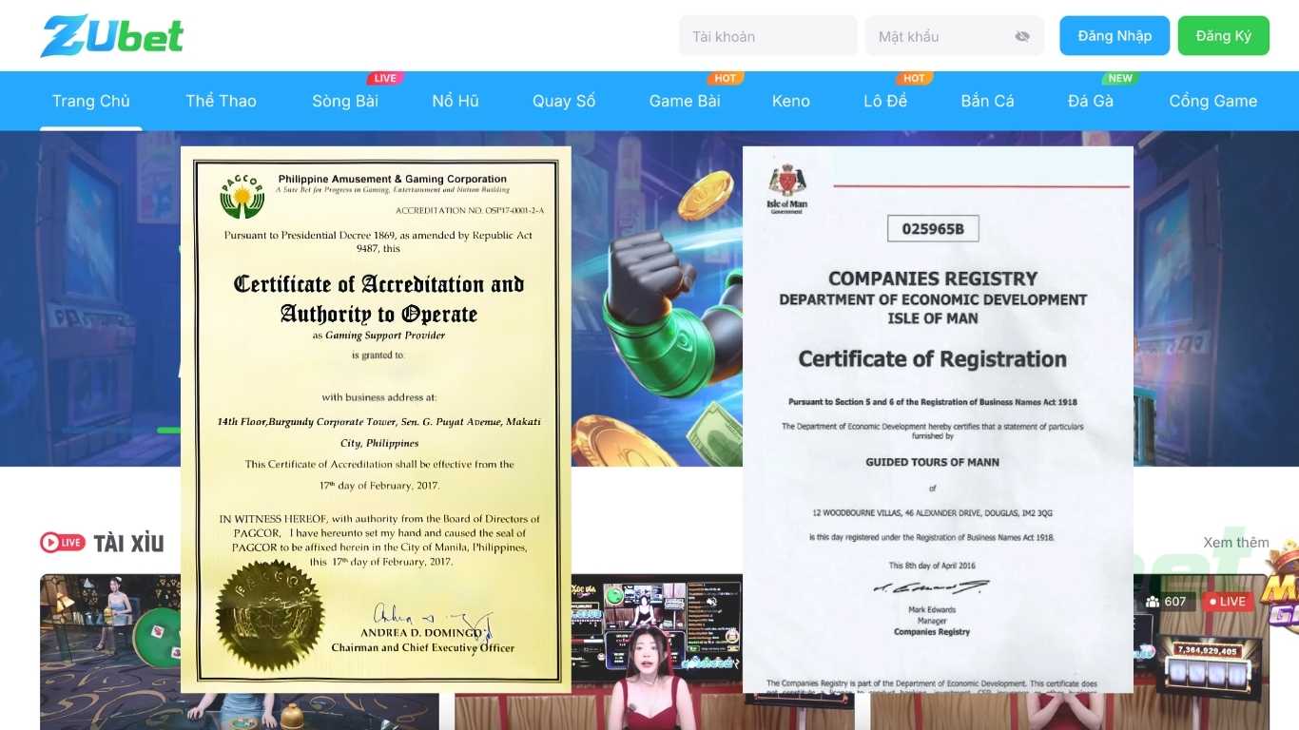Open the Bắn Cá menu

tap(987, 101)
